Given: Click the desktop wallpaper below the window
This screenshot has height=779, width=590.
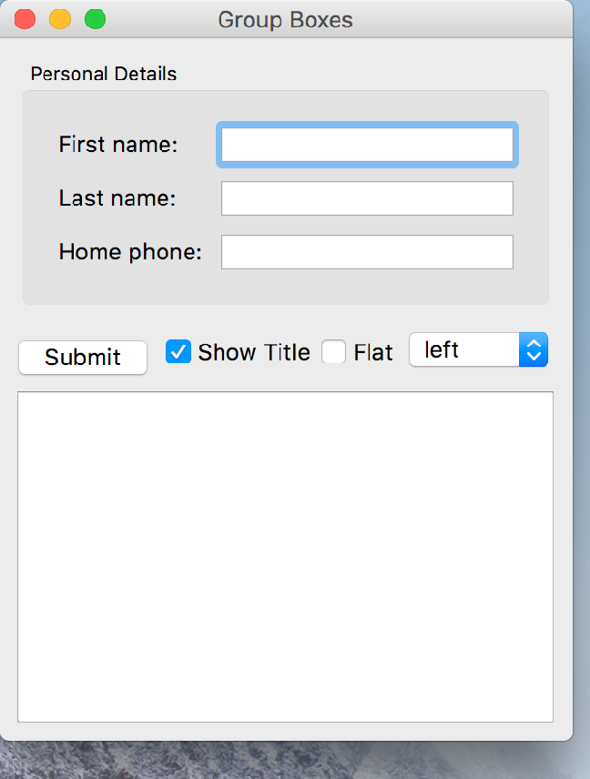Looking at the screenshot, I should 291,761.
